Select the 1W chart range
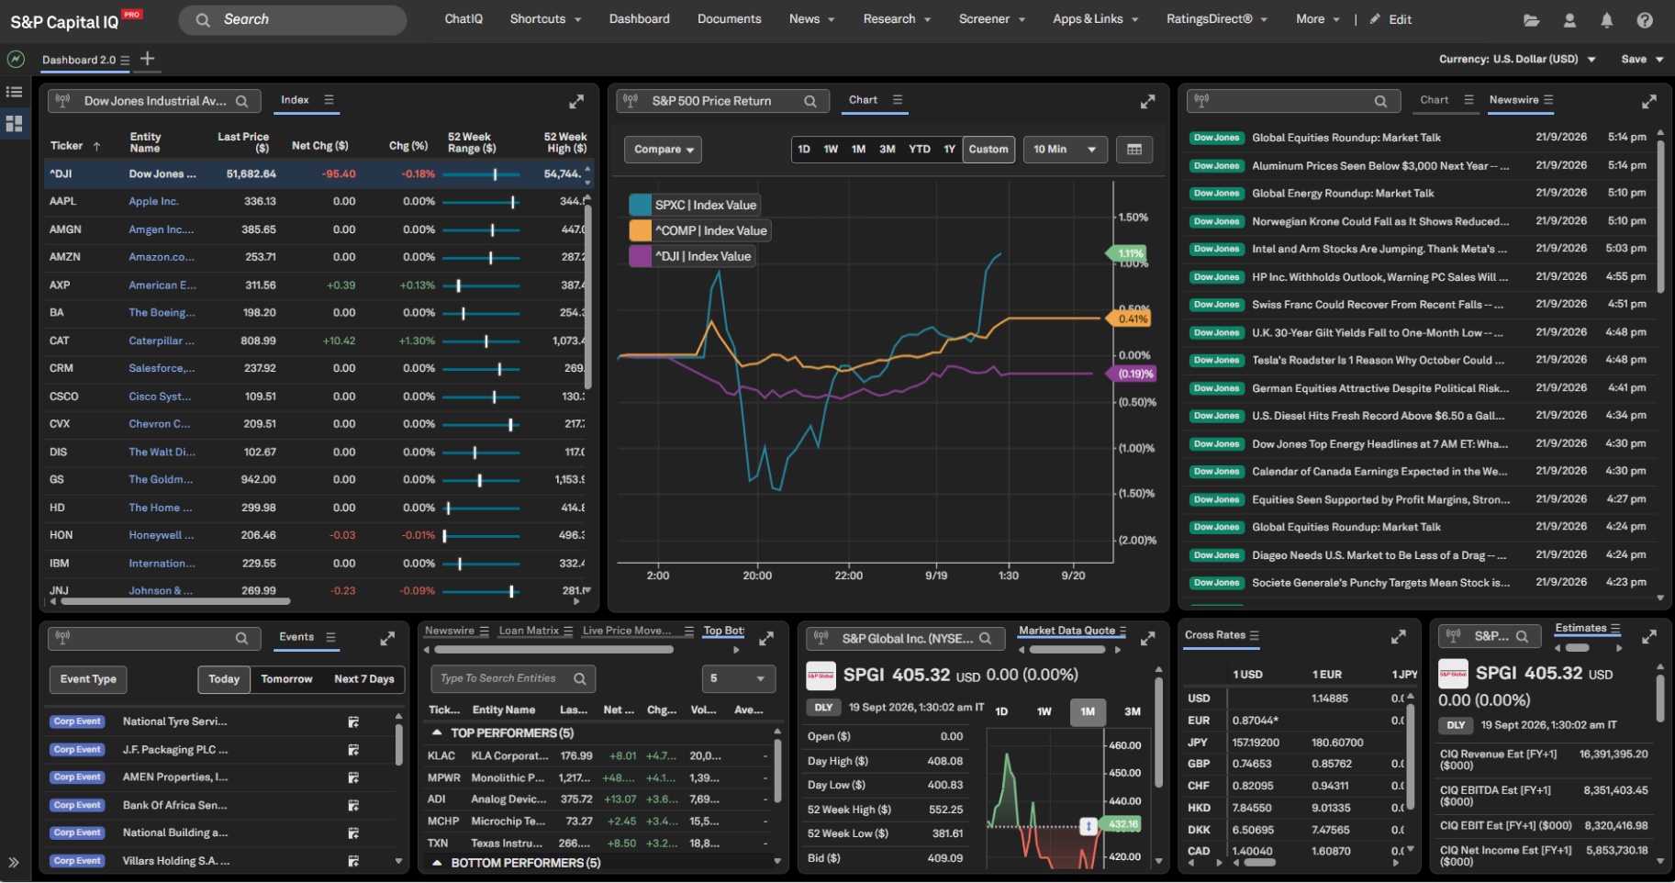Viewport: 1675px width, 883px height. tap(831, 150)
